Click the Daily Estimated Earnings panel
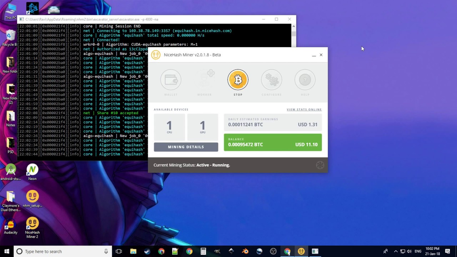The image size is (457, 257). click(x=273, y=122)
